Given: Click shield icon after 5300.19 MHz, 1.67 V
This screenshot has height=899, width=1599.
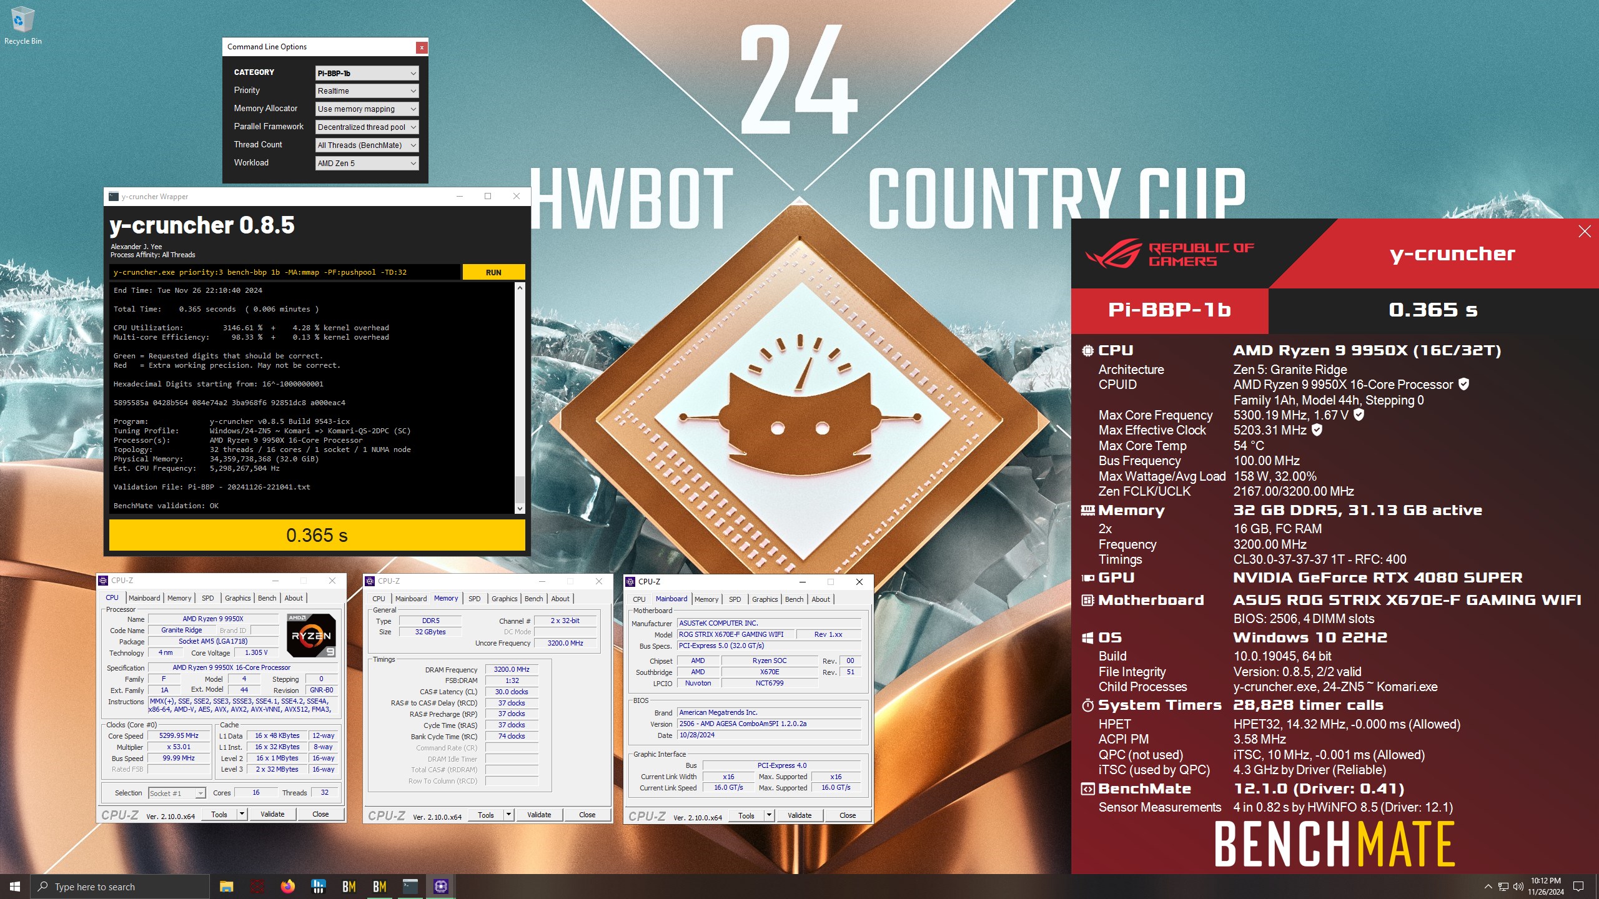Looking at the screenshot, I should point(1359,414).
